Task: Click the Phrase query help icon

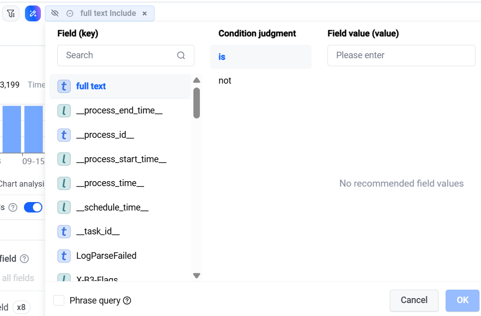Action: click(127, 301)
